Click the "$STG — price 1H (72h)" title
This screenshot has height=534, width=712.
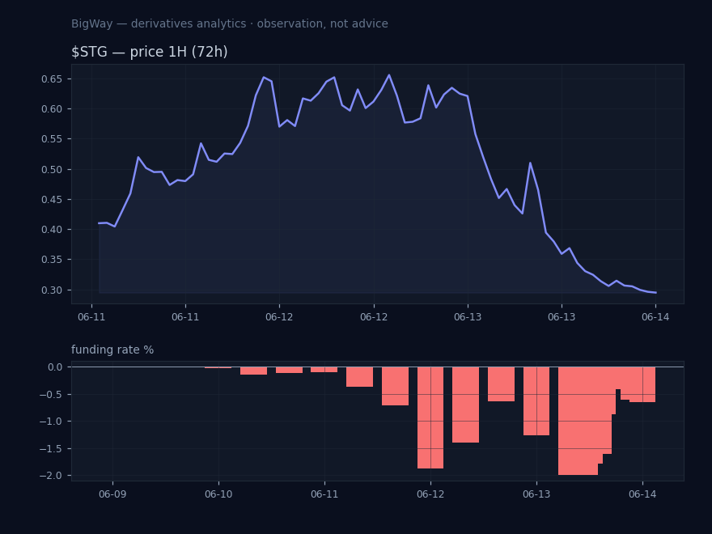150,52
